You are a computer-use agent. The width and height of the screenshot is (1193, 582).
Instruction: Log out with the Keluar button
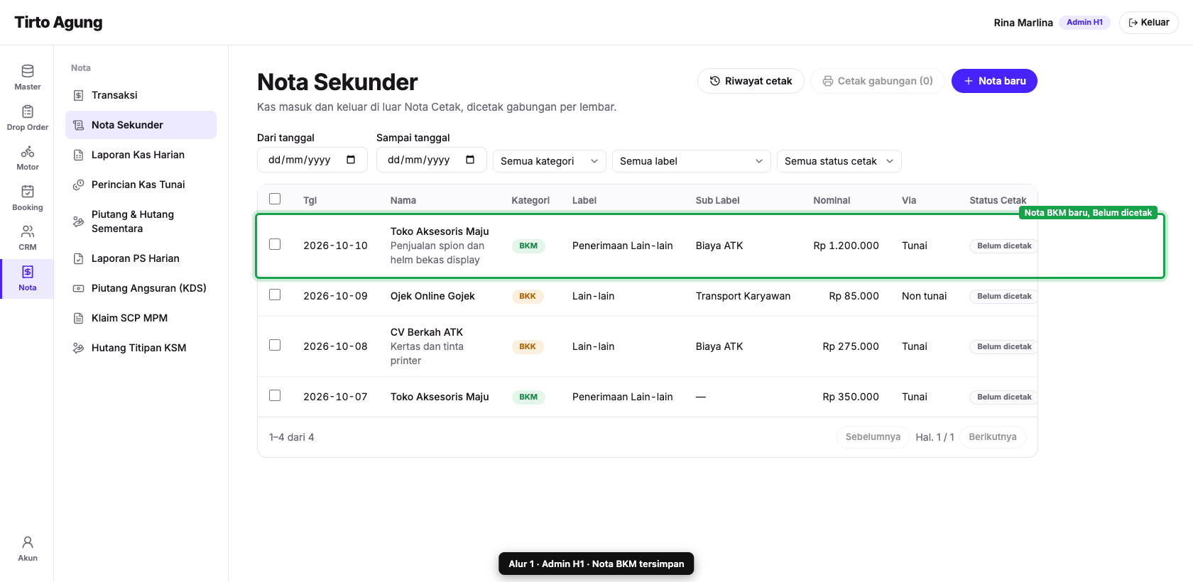1148,23
